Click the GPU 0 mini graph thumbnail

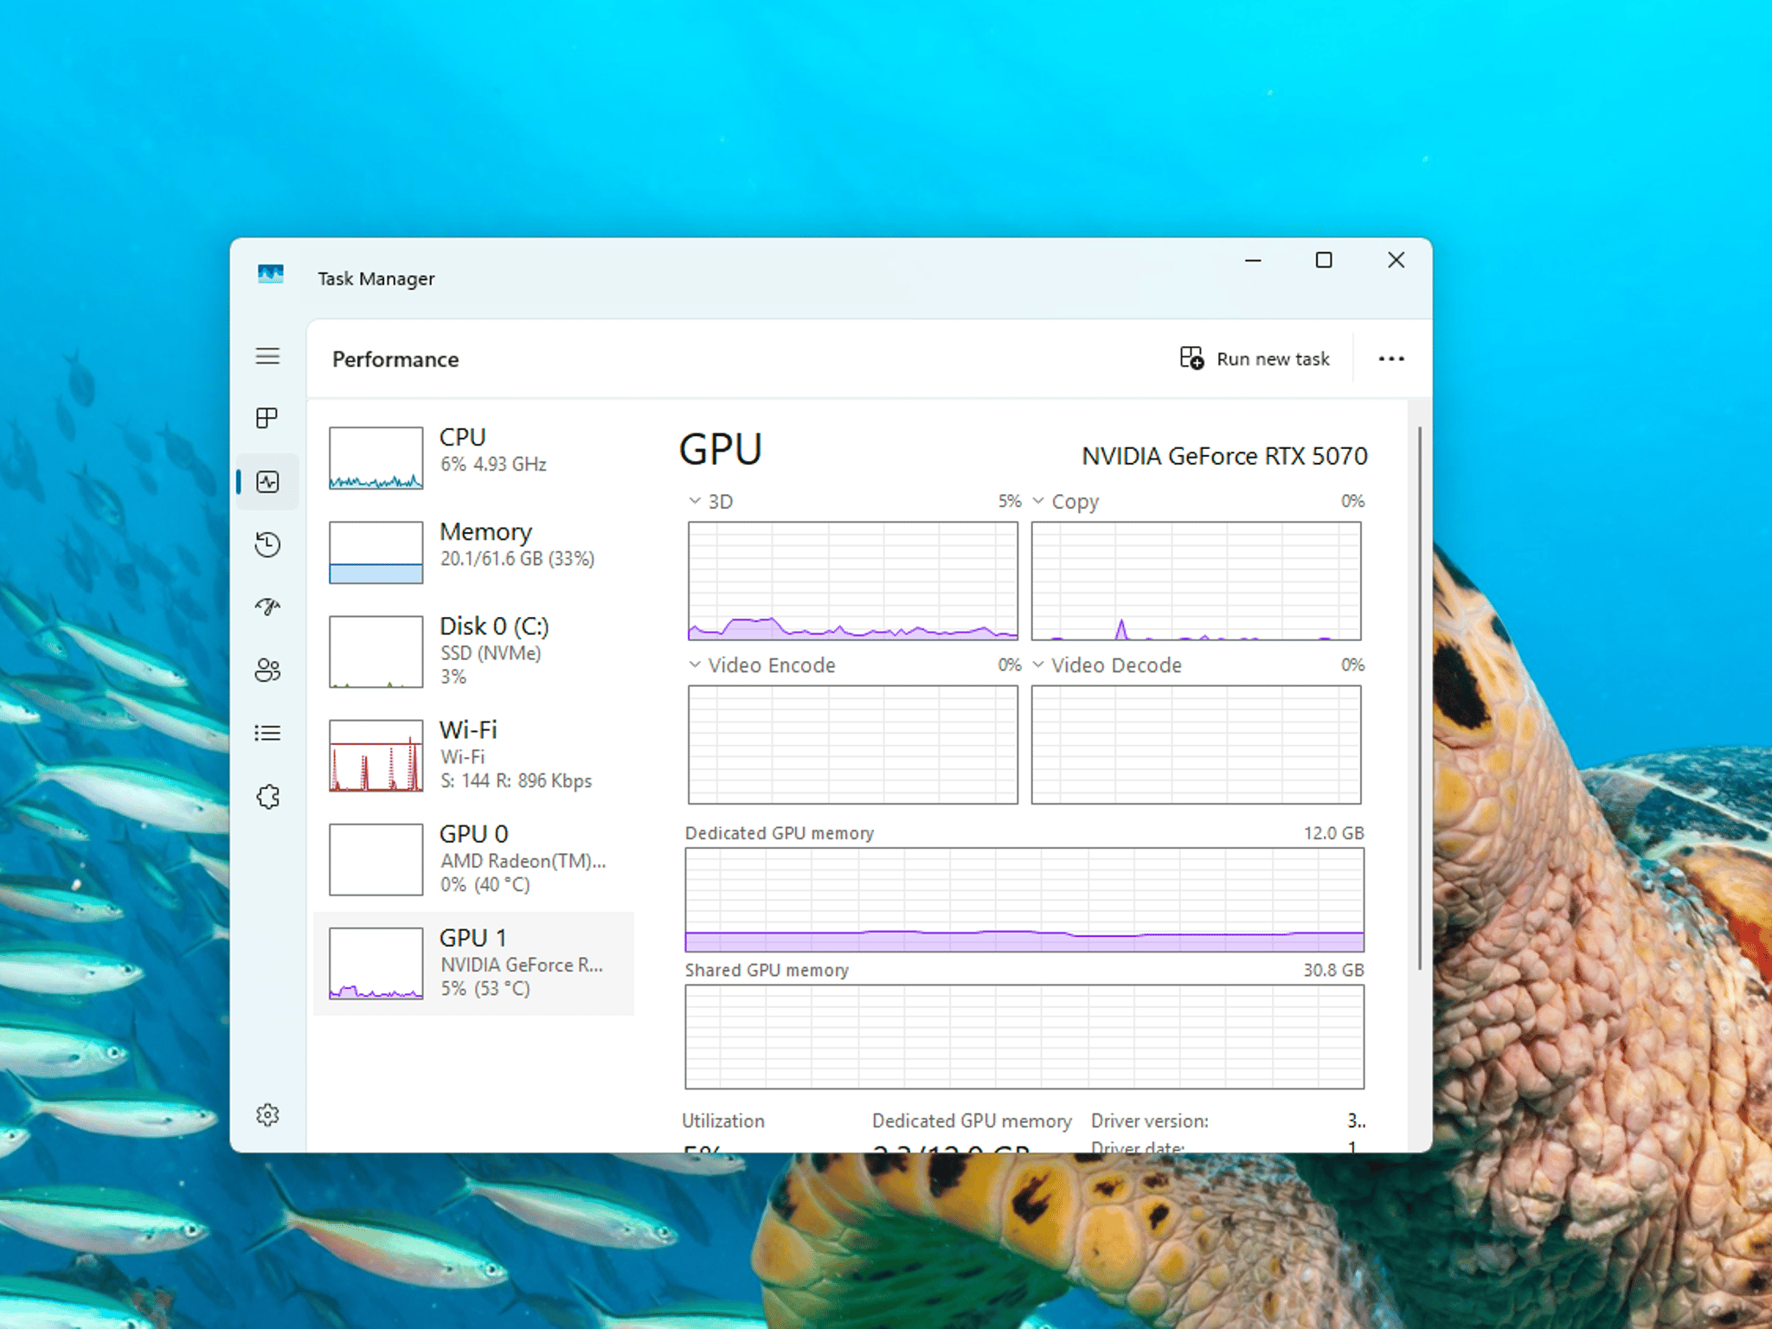point(376,860)
